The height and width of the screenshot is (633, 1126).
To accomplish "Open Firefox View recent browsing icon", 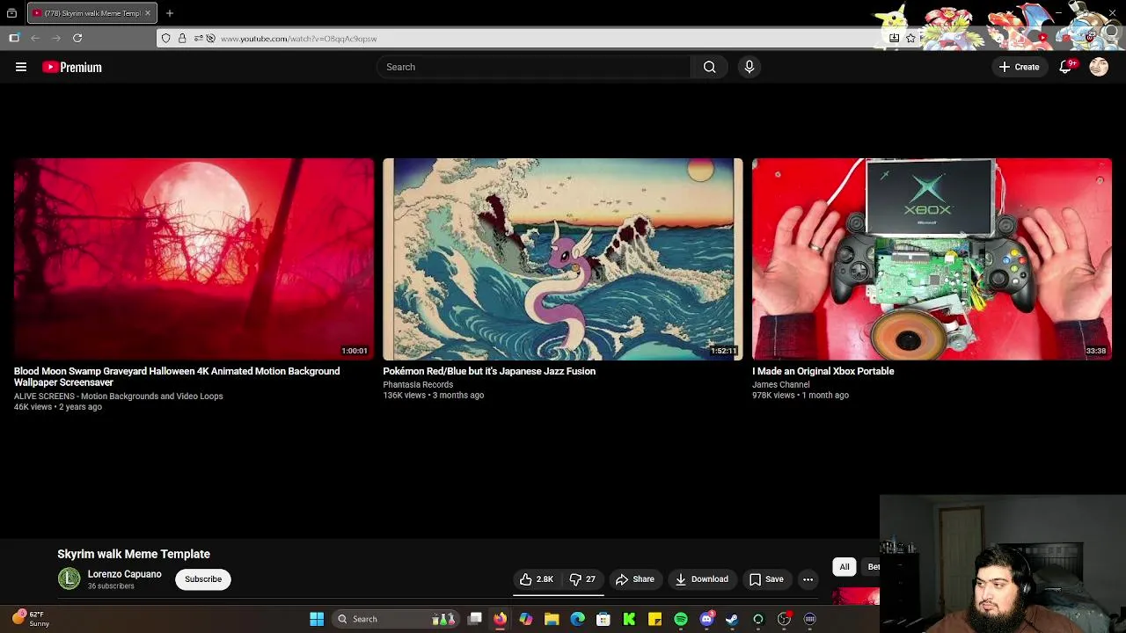I will pos(11,13).
